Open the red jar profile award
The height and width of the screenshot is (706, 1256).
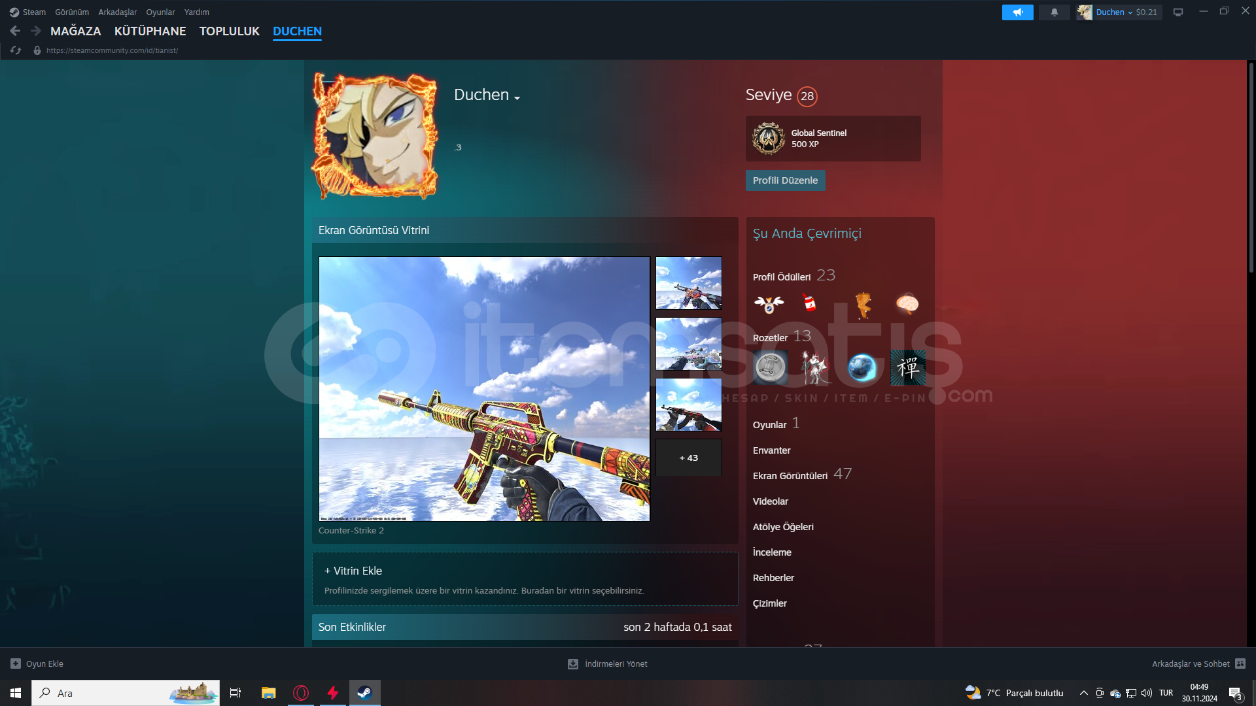pyautogui.click(x=810, y=303)
